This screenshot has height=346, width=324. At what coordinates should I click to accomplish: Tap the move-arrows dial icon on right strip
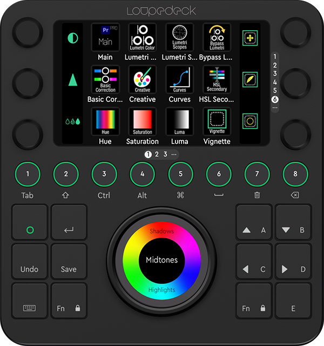(250, 38)
